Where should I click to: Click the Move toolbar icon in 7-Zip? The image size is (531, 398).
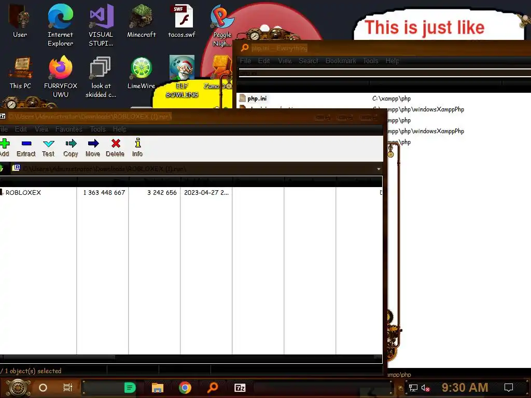(x=93, y=148)
